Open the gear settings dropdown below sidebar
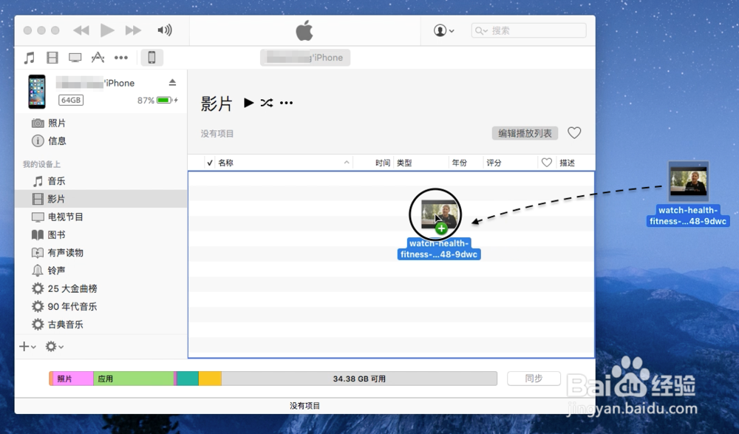Image resolution: width=739 pixels, height=434 pixels. click(x=50, y=346)
